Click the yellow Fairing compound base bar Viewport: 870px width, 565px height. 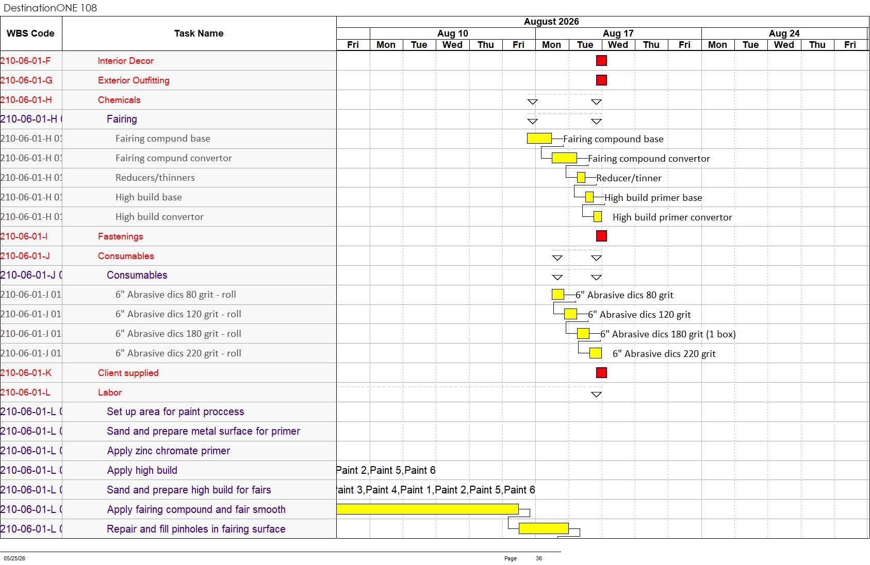tap(539, 139)
